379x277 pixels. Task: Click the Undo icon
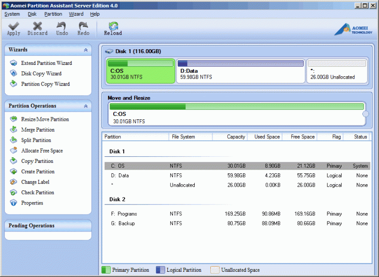point(61,28)
